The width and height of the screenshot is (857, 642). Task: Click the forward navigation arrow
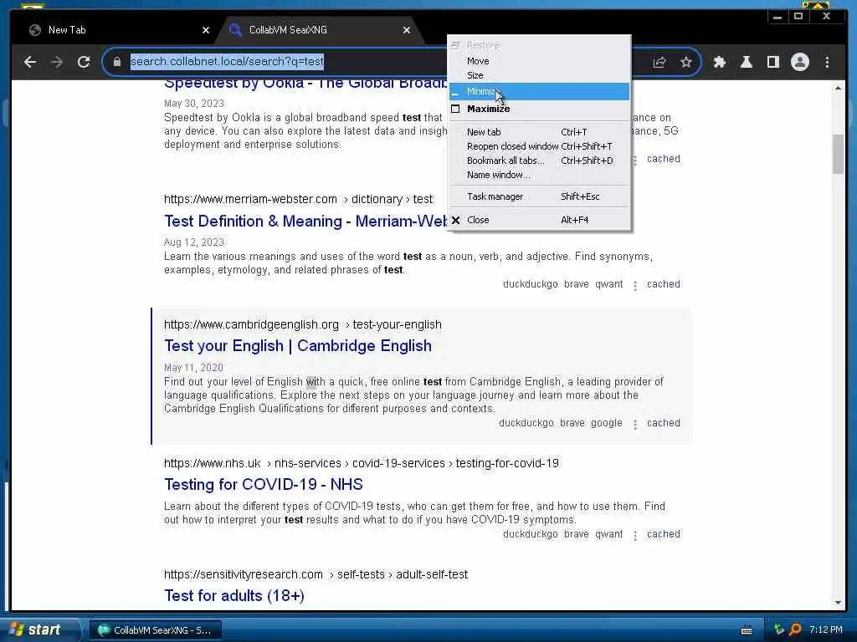(57, 62)
